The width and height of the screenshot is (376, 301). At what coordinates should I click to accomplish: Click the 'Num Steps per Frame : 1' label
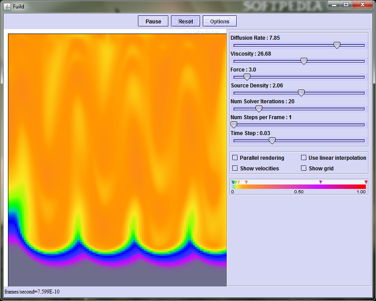(x=261, y=117)
